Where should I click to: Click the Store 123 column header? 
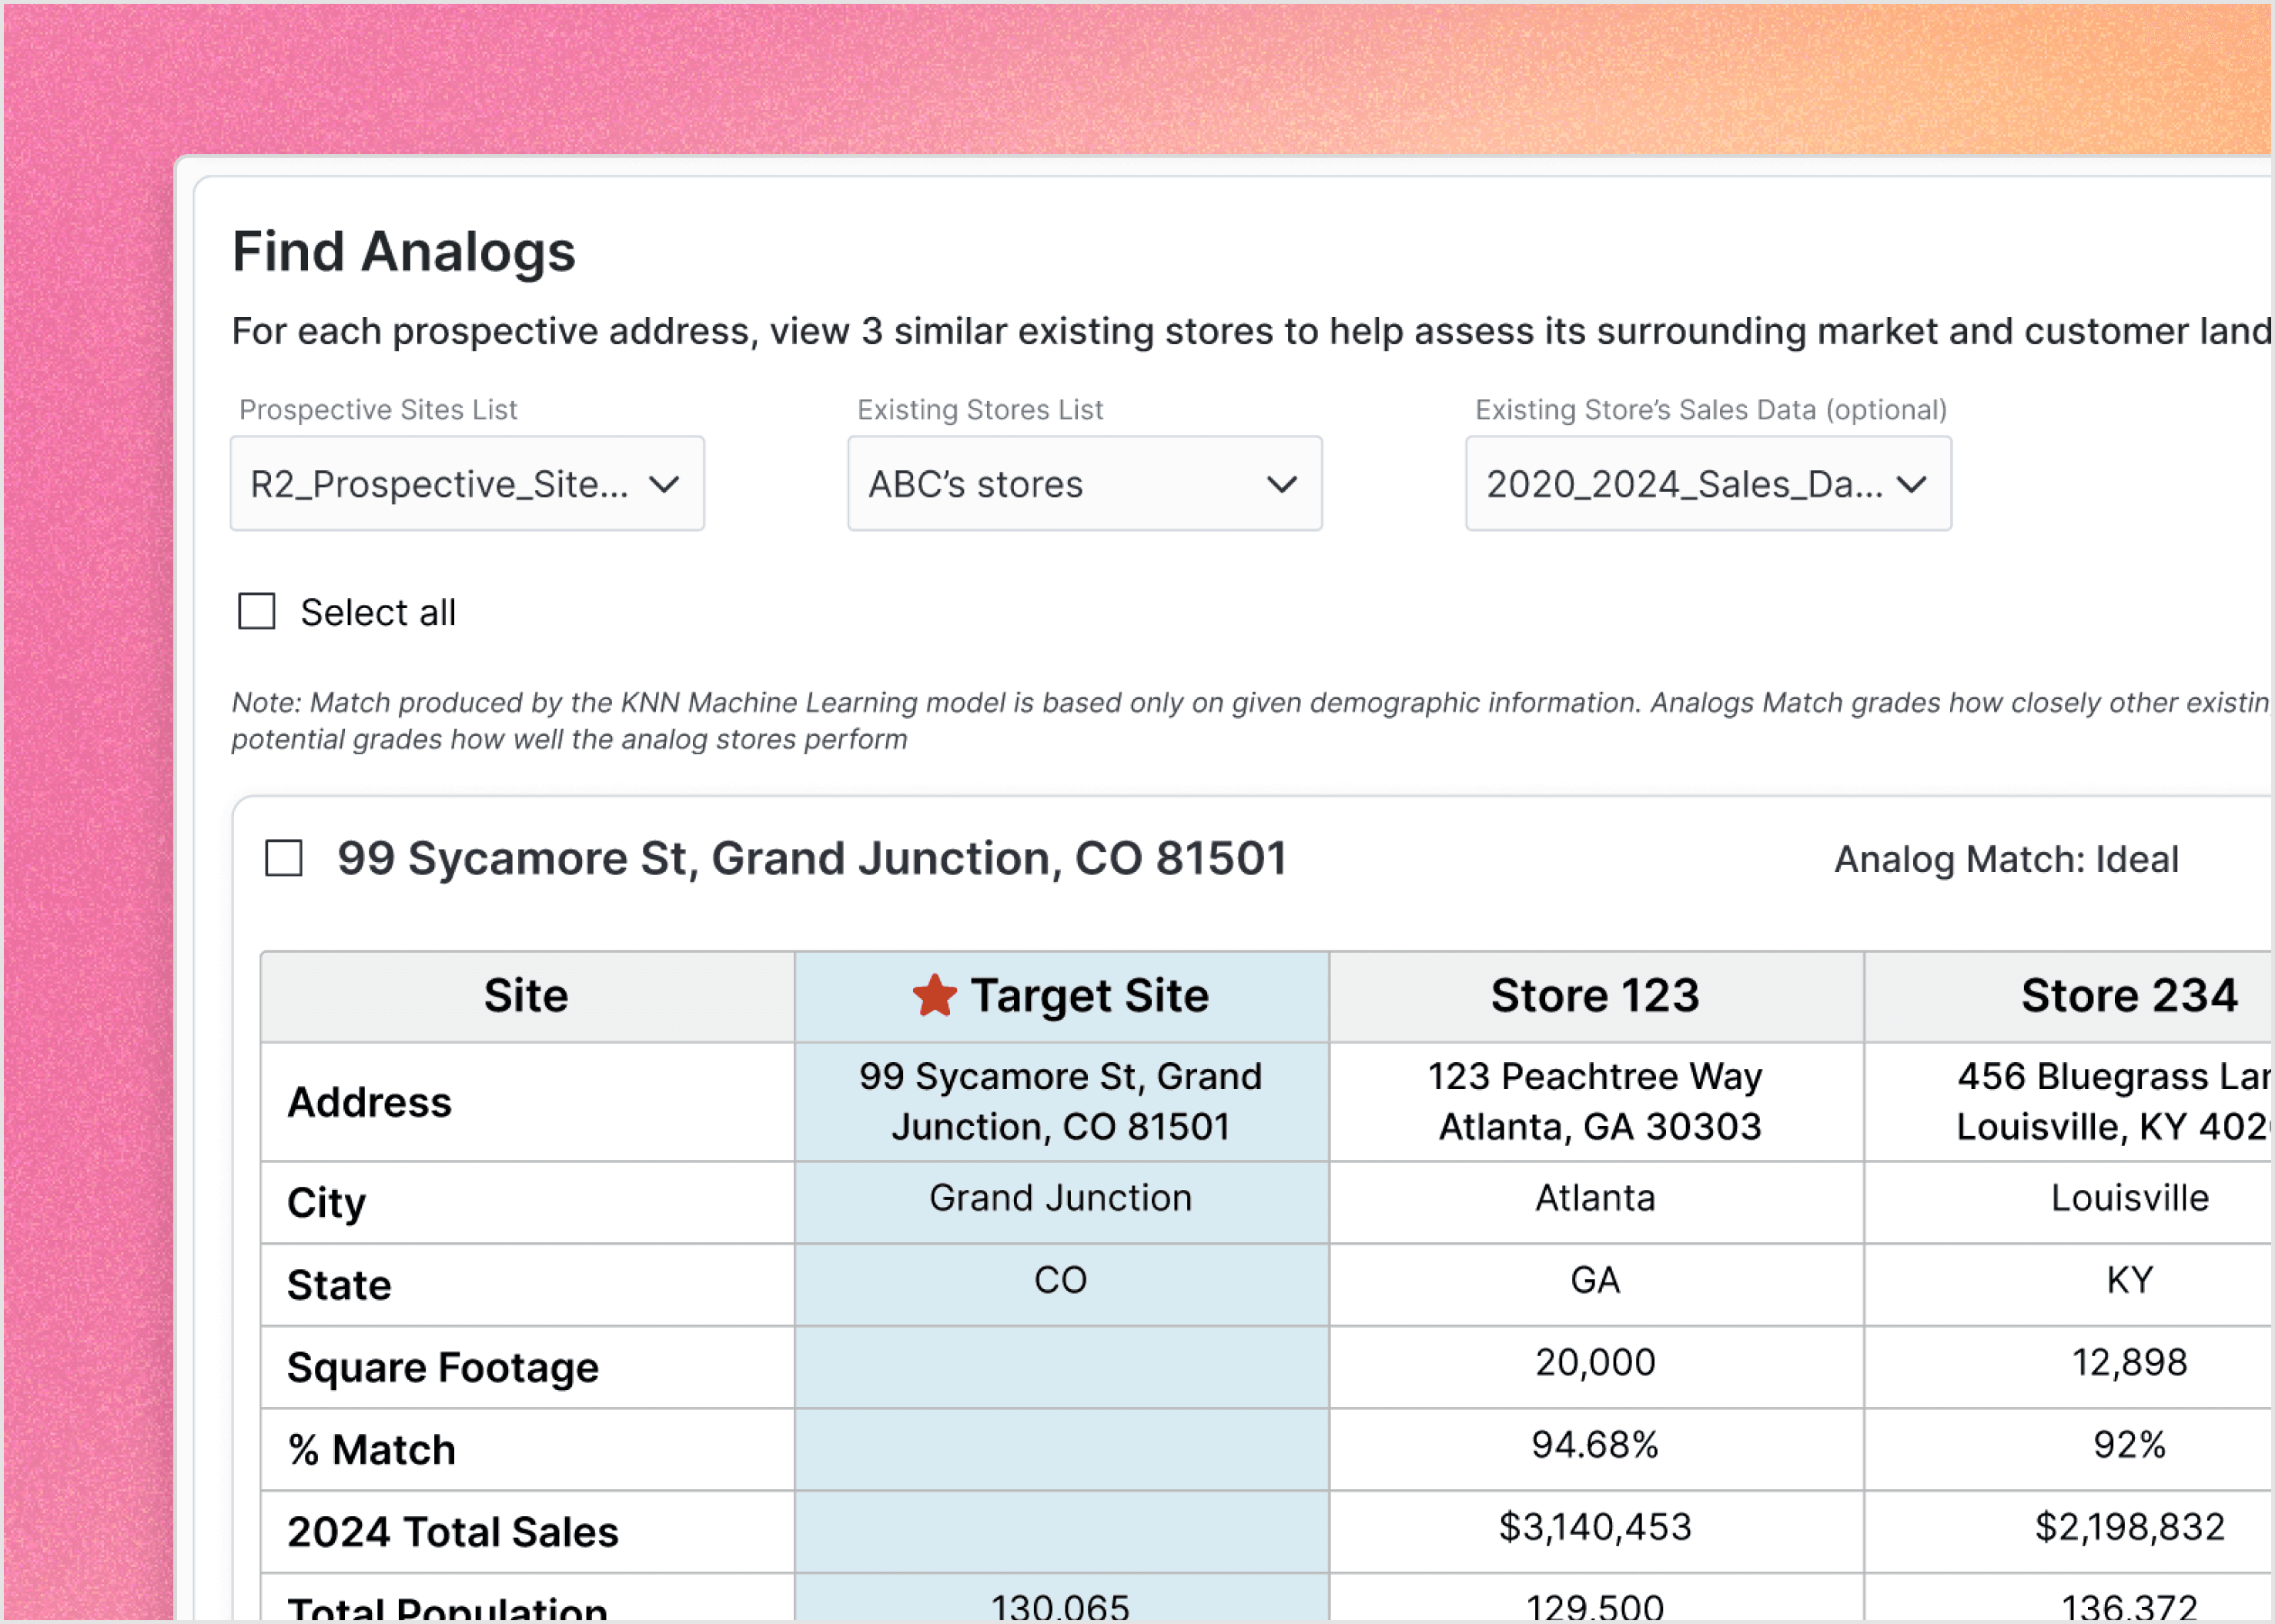(x=1595, y=996)
